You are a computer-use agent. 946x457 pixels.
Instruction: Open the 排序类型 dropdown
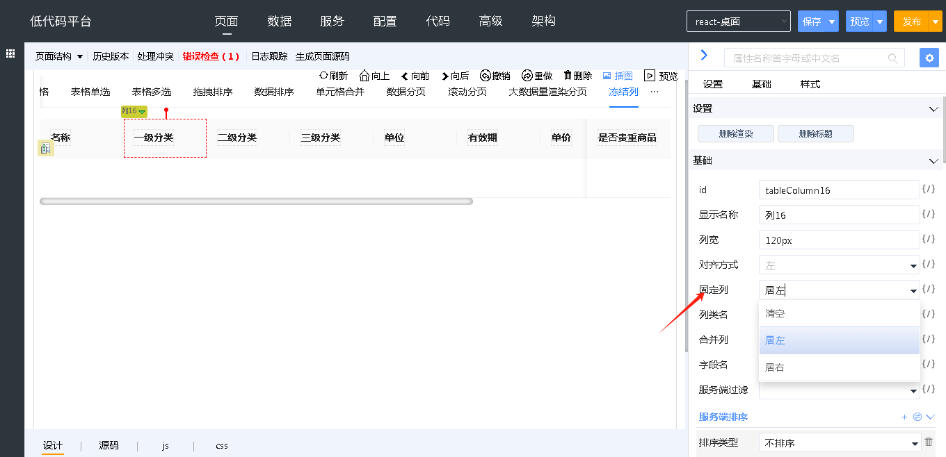[x=840, y=442]
